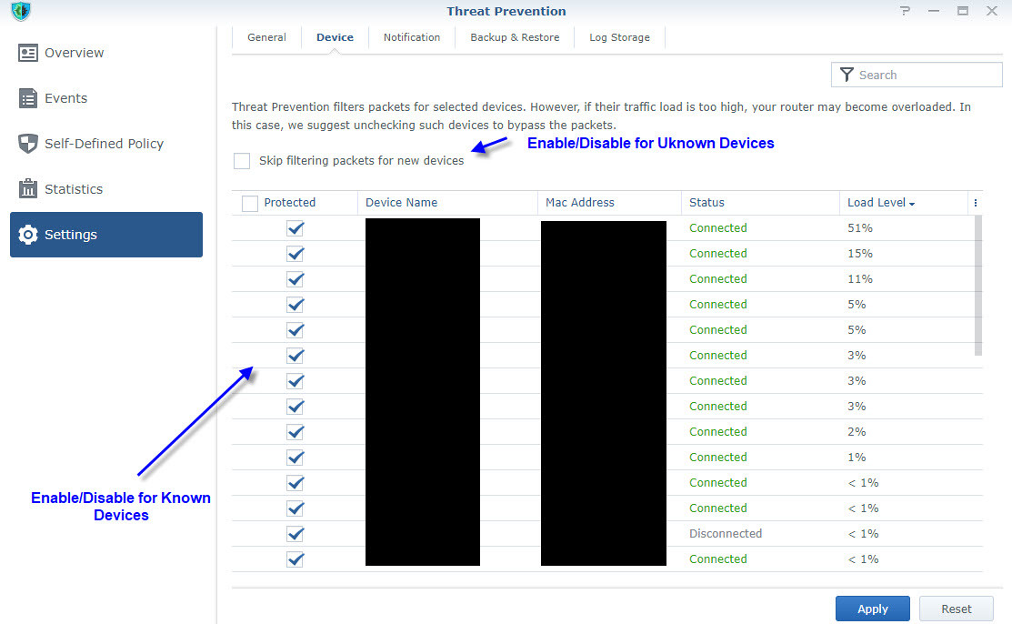Click the help question mark icon
Screen dimensions: 1012x624
(905, 11)
